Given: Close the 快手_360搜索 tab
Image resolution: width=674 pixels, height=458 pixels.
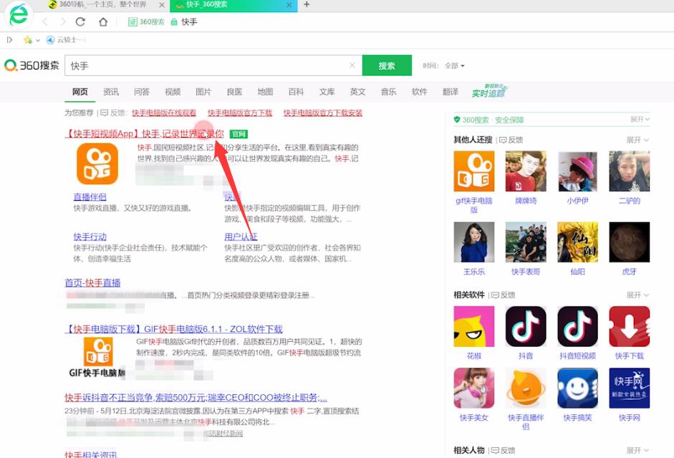Looking at the screenshot, I should (x=289, y=5).
